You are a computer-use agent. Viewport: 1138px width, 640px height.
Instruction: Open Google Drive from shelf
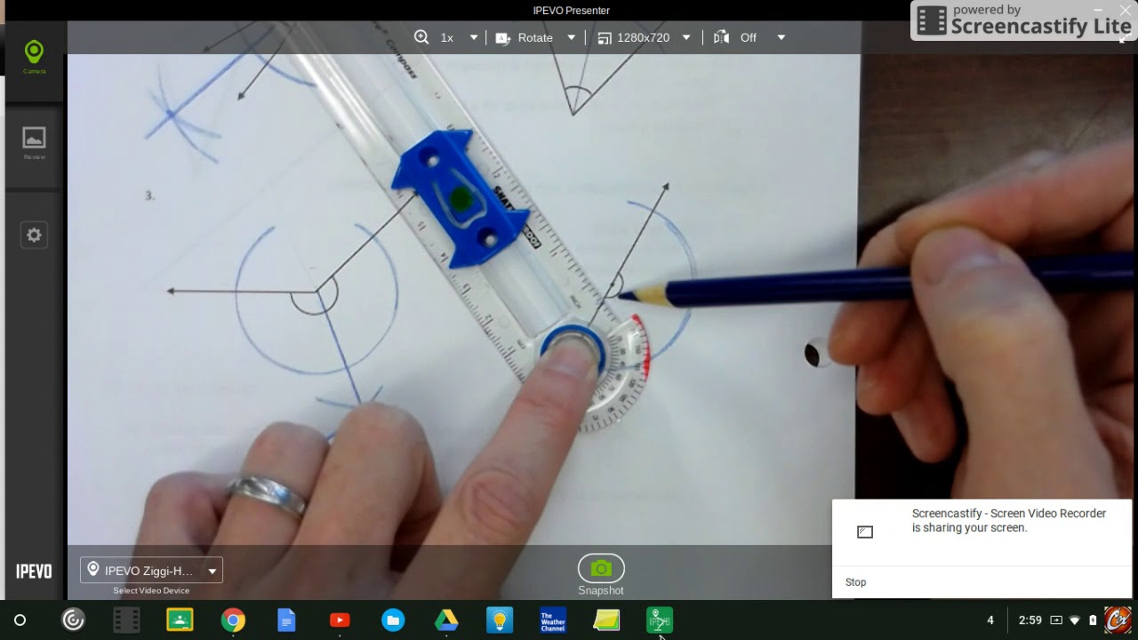coord(446,620)
